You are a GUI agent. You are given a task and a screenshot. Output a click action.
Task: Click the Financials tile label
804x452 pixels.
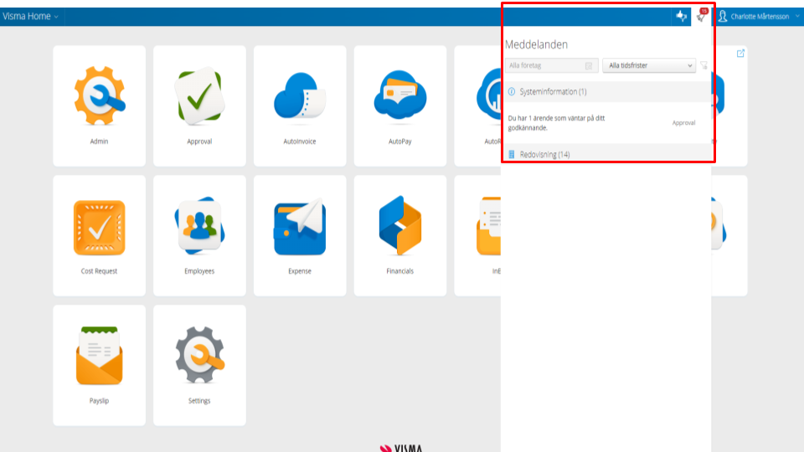(400, 271)
